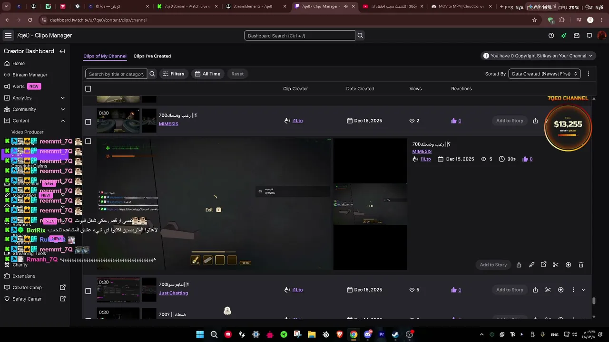Viewport: 609px width, 342px height.
Task: Open the help icon in top bar
Action: (x=551, y=36)
